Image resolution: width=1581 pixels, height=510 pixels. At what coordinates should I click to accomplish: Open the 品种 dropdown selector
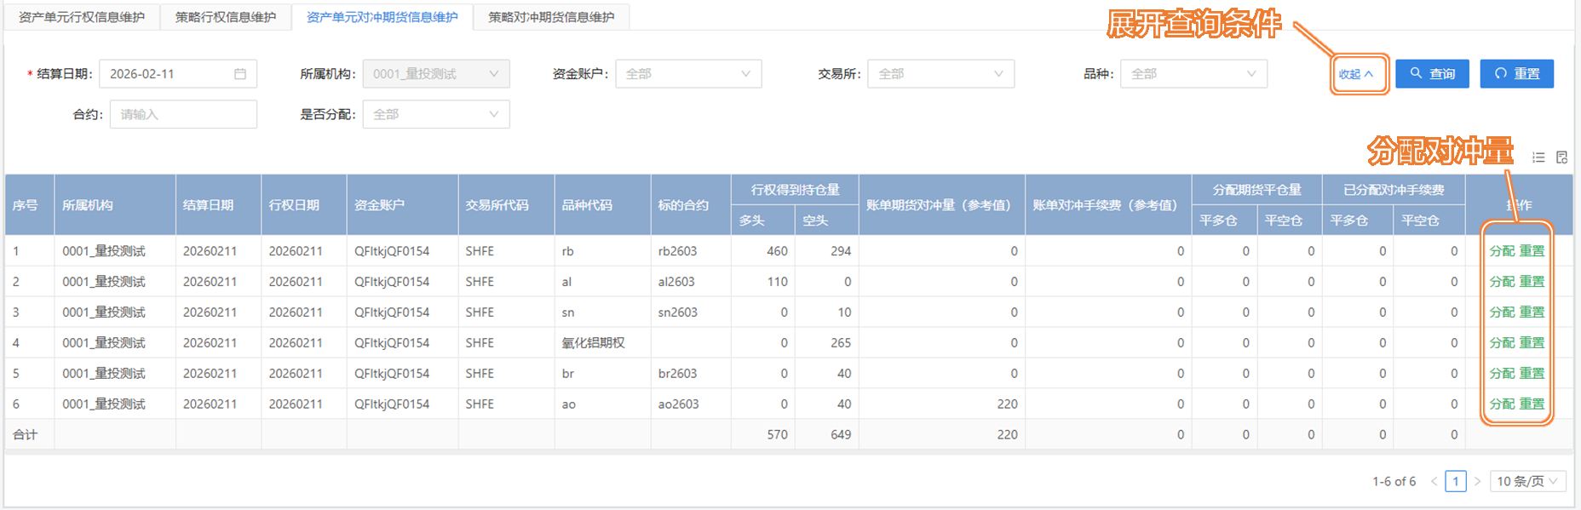click(x=1193, y=74)
